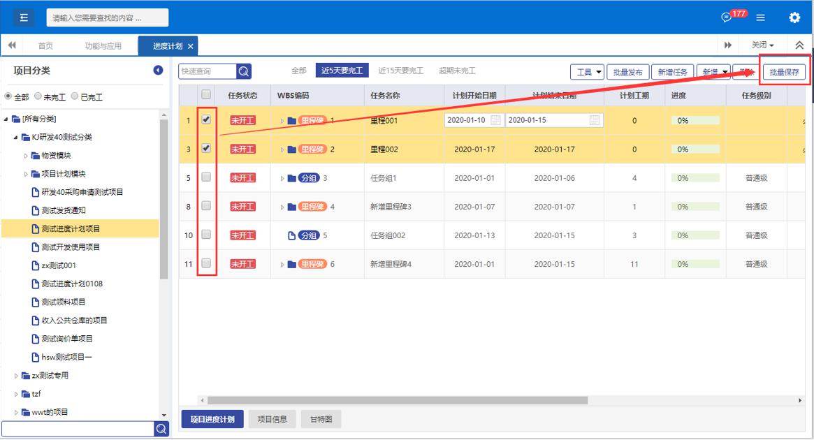Switch to the 甘特图 tab
The image size is (814, 440).
point(321,419)
